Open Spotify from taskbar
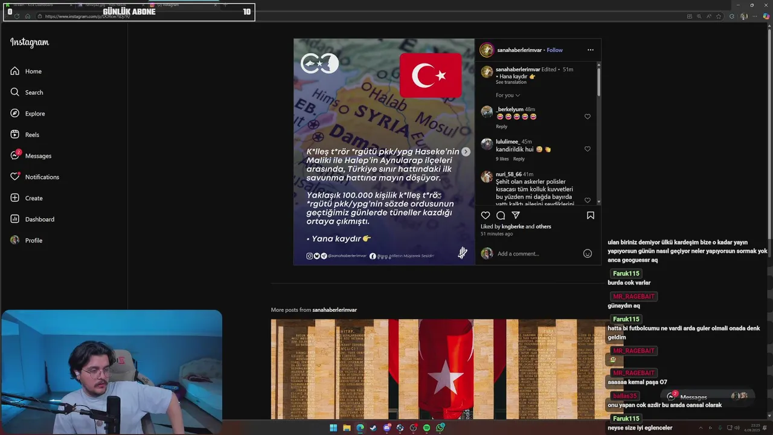This screenshot has height=435, width=773. pos(426,428)
